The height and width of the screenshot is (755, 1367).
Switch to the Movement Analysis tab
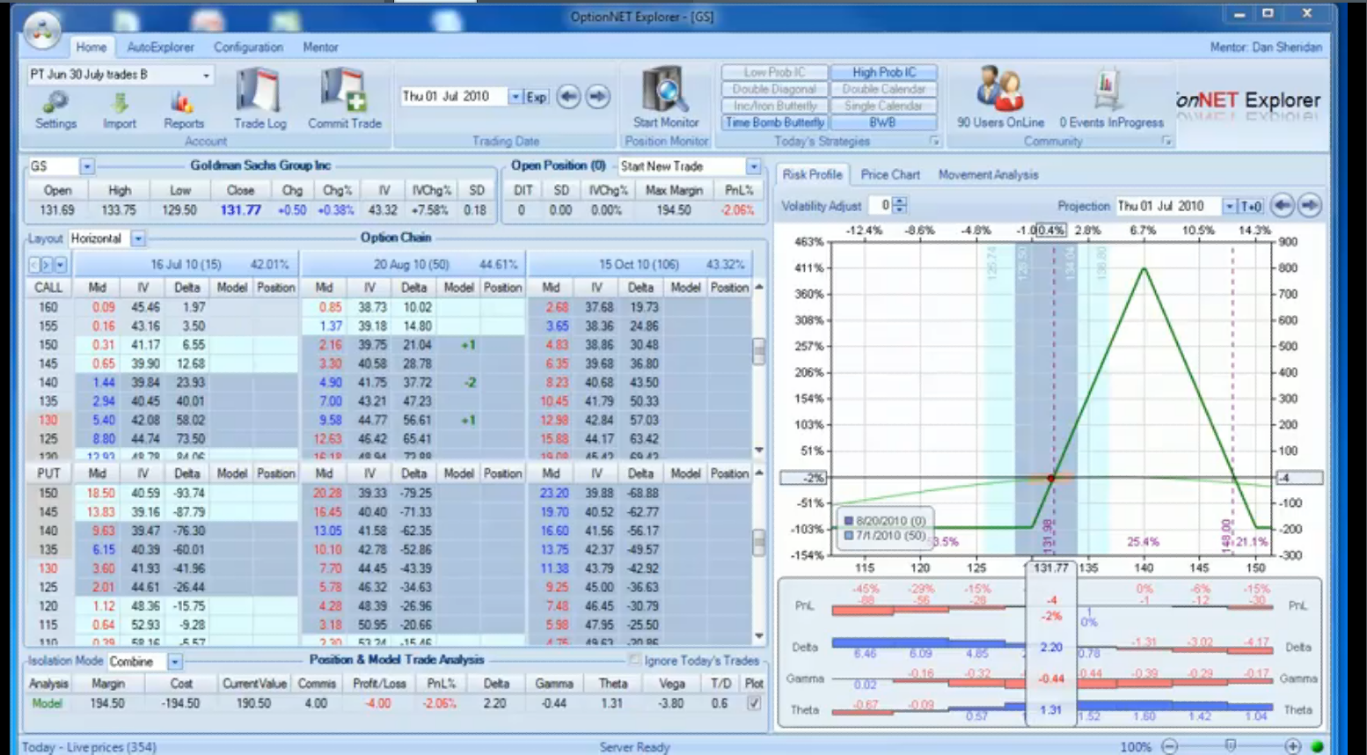coord(988,175)
